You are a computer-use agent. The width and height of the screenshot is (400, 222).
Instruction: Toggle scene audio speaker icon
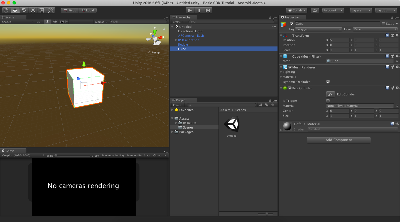[x=55, y=22]
